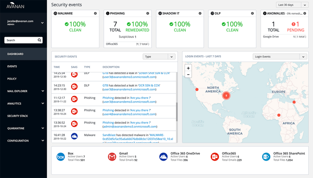
Task: Click the Suspicious 1 text
Action: coord(127,37)
